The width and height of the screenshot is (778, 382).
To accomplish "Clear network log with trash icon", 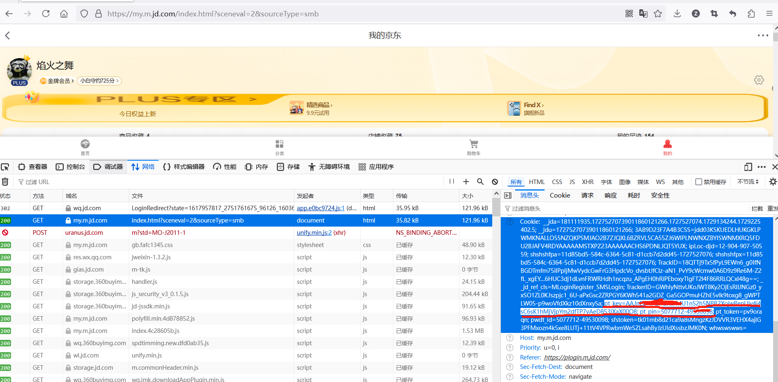I will tap(5, 182).
